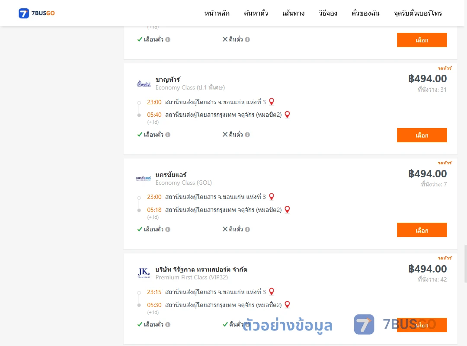This screenshot has height=346, width=467.
Task: Click the ฿494.00 price on ชาญทัวร์ card
Action: click(427, 79)
